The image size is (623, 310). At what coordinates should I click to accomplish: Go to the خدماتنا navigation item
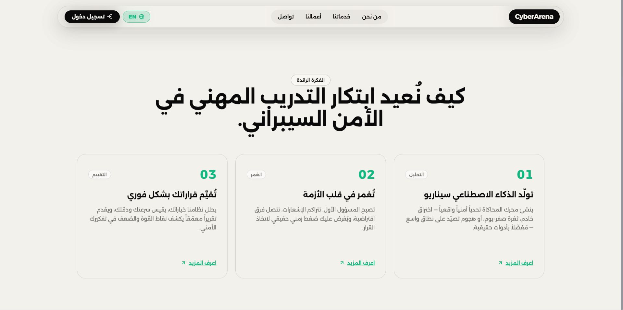342,17
